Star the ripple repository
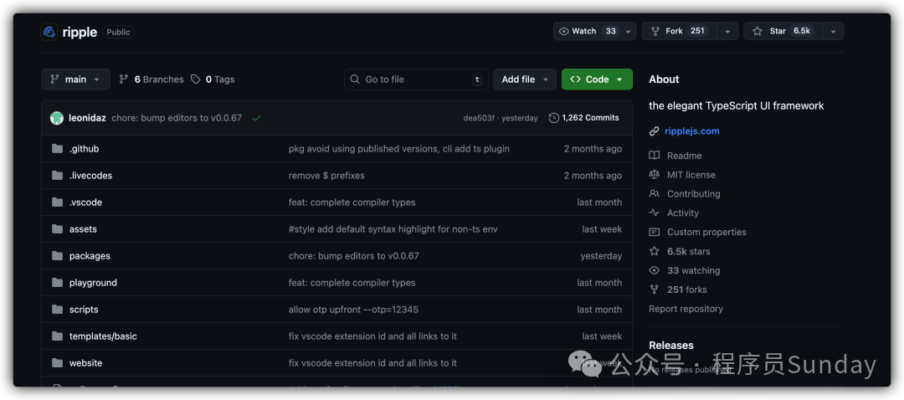 780,31
